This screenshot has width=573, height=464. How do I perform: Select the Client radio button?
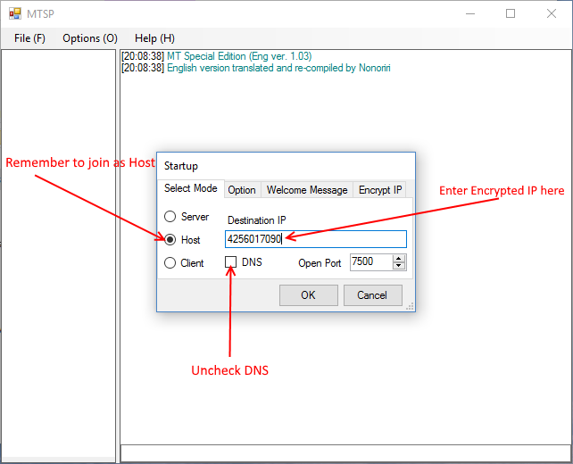pyautogui.click(x=170, y=263)
